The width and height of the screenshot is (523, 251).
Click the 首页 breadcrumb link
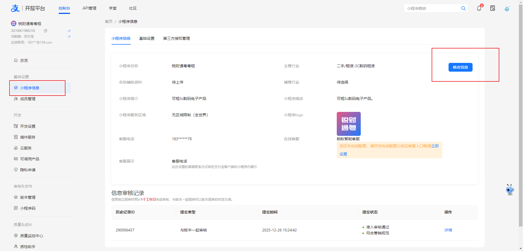pos(109,22)
